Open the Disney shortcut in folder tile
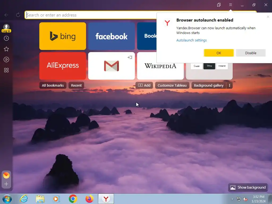272x204 pixels. coord(209,66)
